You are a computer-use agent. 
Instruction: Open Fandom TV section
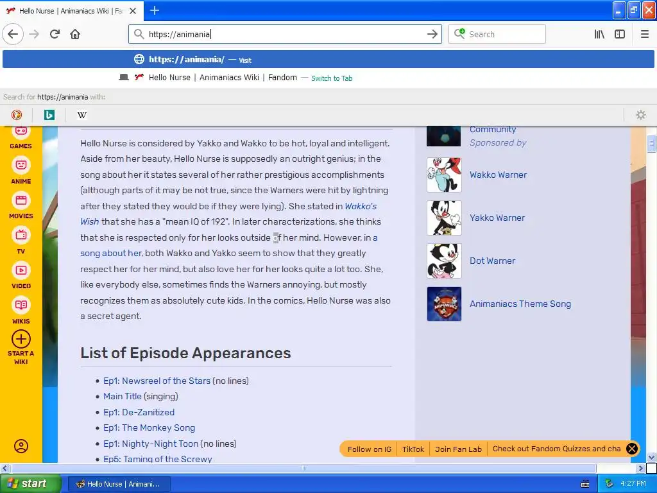click(21, 241)
